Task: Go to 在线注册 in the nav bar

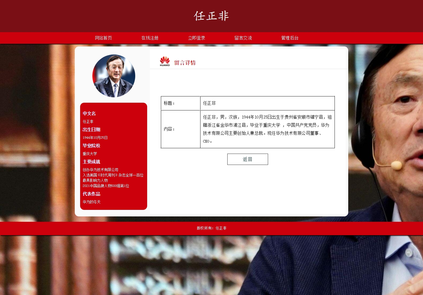Action: coord(150,38)
